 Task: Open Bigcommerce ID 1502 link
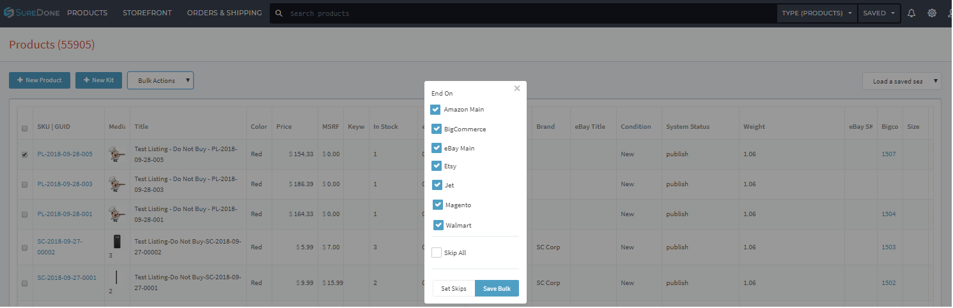point(888,283)
